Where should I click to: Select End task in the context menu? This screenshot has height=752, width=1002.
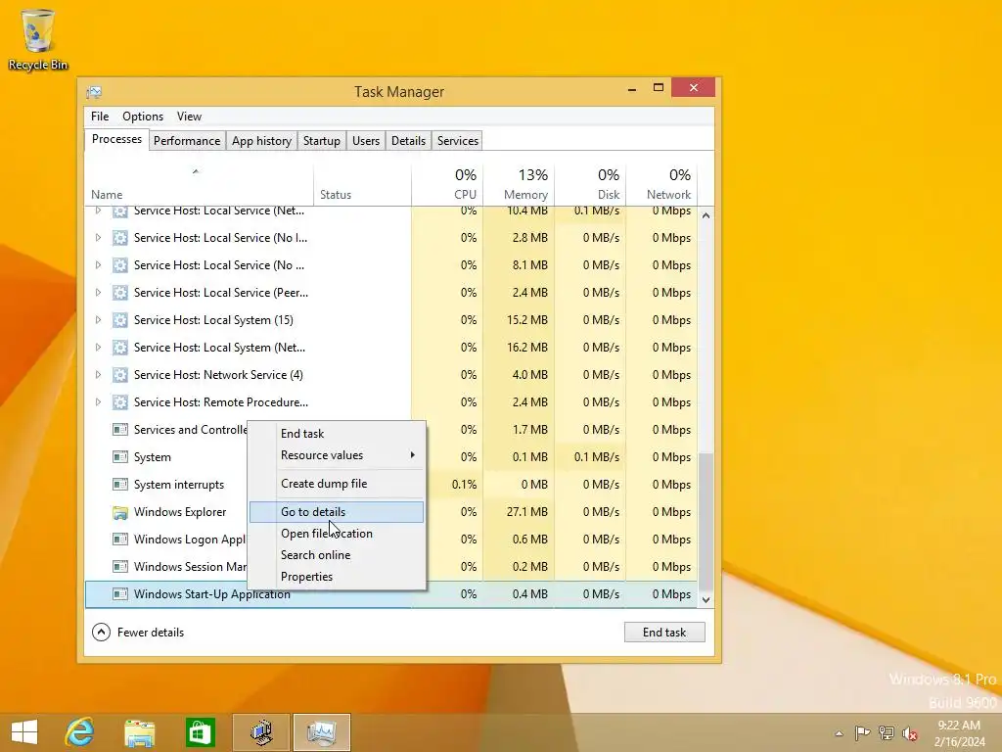point(337,434)
